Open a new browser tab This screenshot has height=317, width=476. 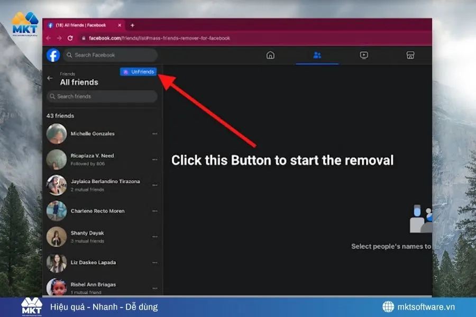pos(132,25)
